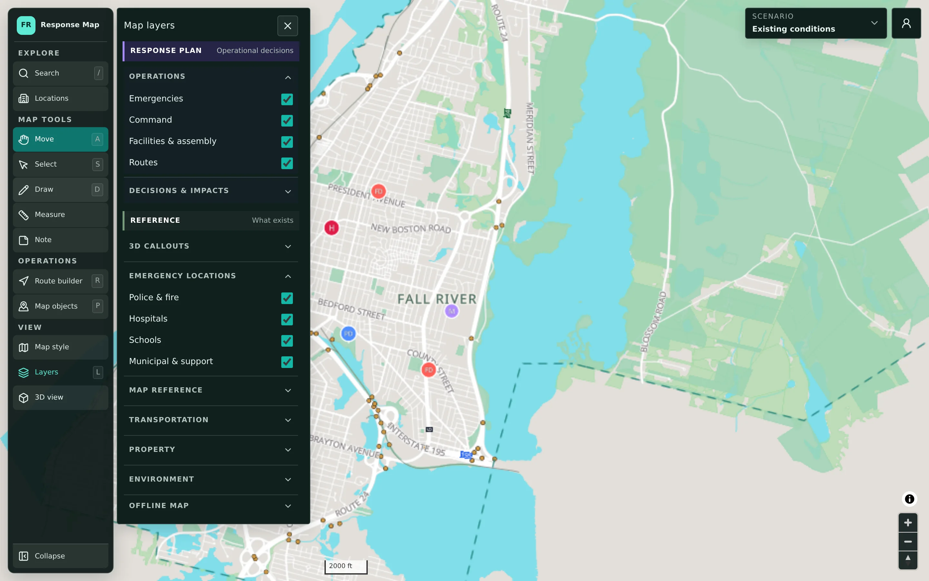Screen dimensions: 929x581
Task: Collapse the Operations layer group
Action: (x=211, y=76)
